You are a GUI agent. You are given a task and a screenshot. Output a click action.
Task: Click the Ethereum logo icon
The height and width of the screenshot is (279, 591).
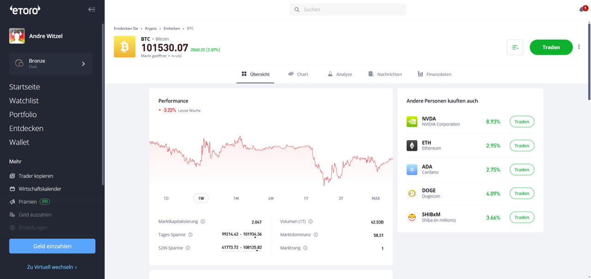point(412,146)
